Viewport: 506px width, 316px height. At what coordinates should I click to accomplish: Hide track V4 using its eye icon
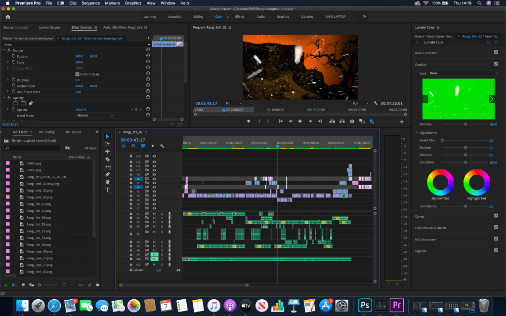point(154,196)
